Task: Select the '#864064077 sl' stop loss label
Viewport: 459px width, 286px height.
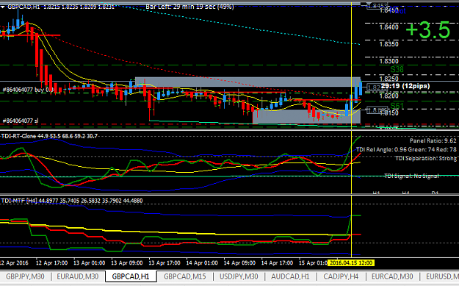Action: click(20, 121)
